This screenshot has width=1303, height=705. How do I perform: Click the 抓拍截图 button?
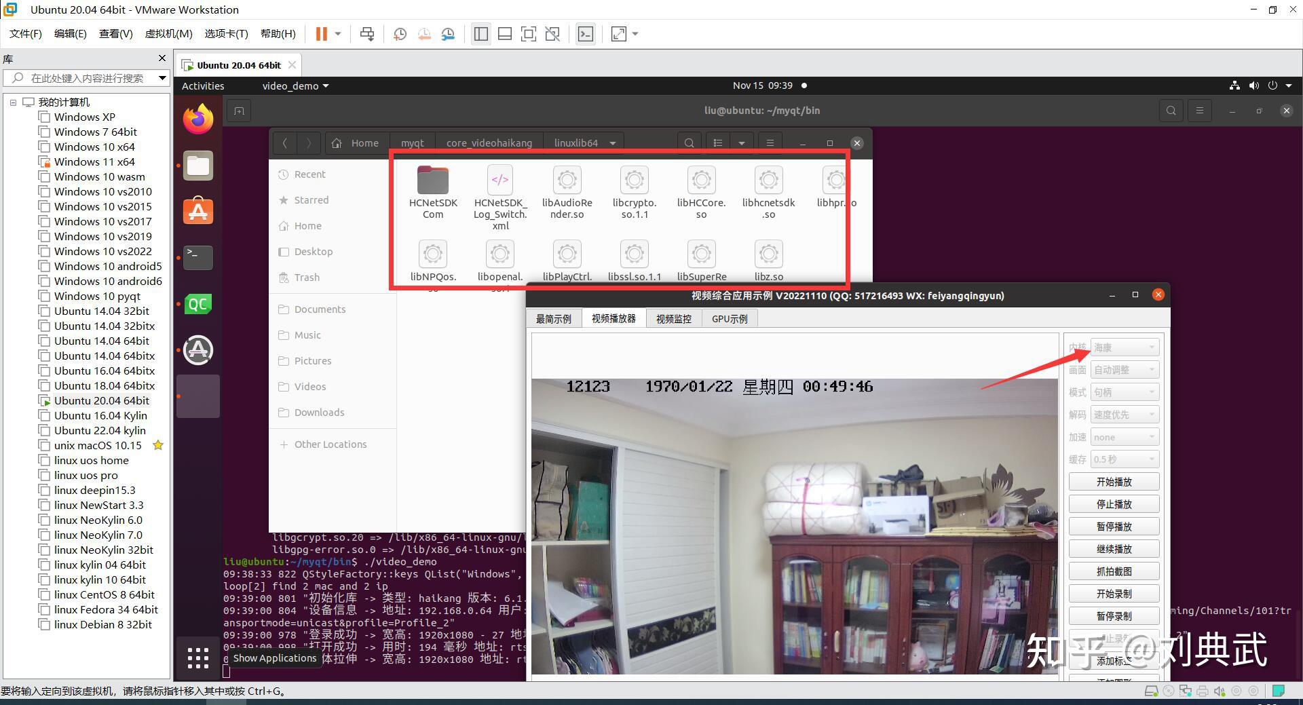(1114, 571)
